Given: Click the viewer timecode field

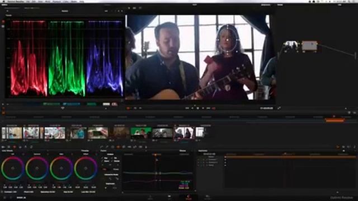Looking at the screenshot, I should pyautogui.click(x=267, y=108).
